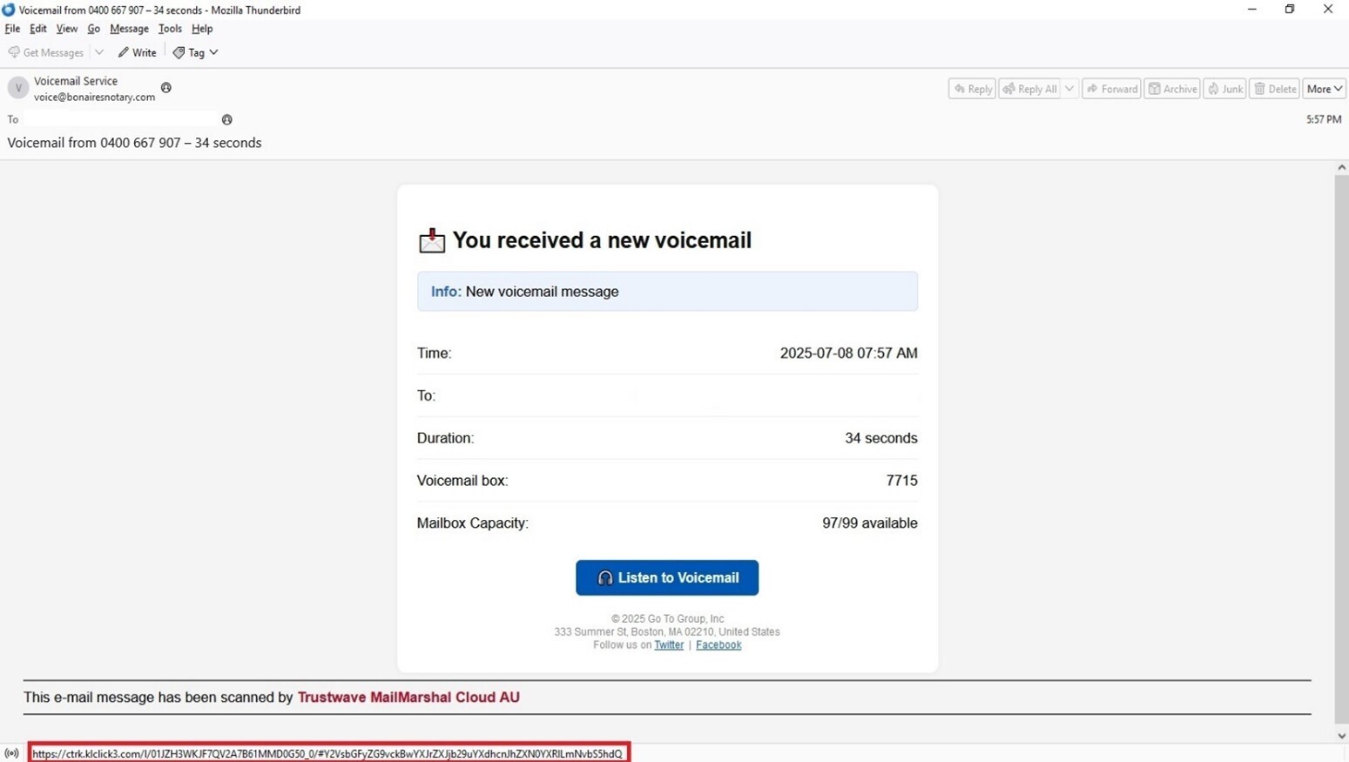
Task: Forward the voicemail message
Action: (1111, 88)
